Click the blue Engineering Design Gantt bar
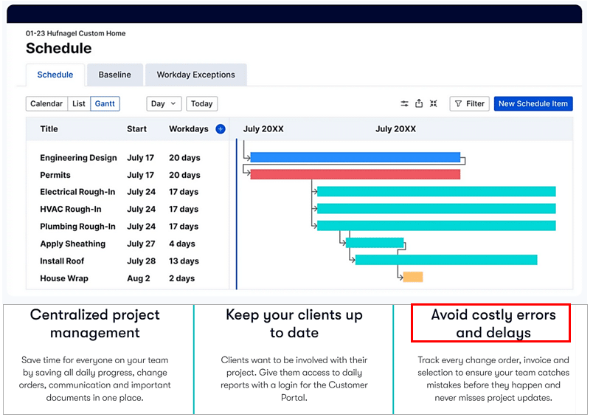Screen dimensions: 593x420 click(355, 157)
